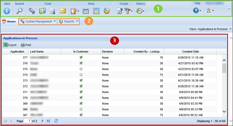The image size is (233, 126).
Task: Expand the History dropdown arrow
Action: 144,11
